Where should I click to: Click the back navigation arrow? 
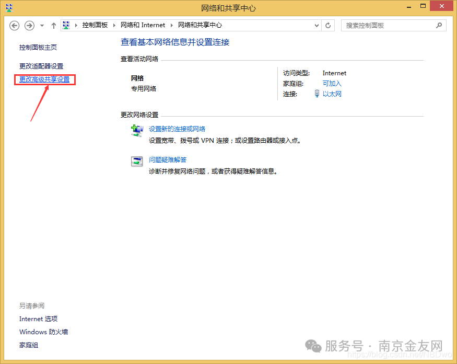coord(14,25)
